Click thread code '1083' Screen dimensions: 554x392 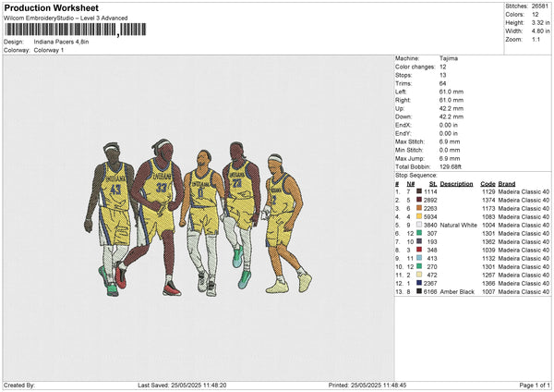point(488,216)
